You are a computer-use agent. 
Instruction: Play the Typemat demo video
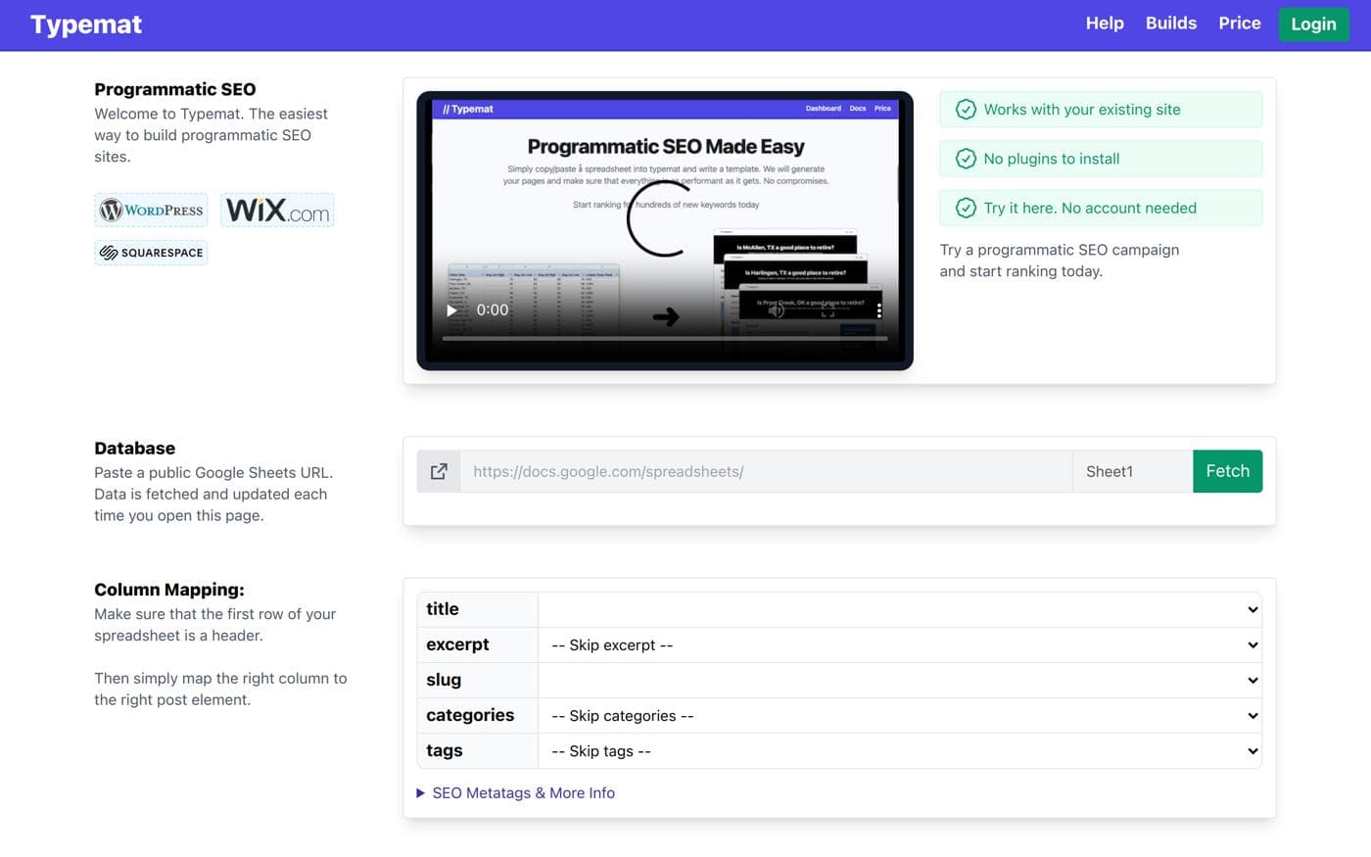point(451,310)
